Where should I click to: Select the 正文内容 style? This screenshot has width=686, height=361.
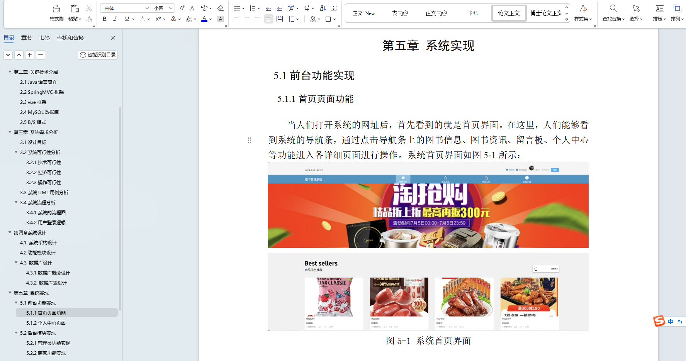coord(436,13)
